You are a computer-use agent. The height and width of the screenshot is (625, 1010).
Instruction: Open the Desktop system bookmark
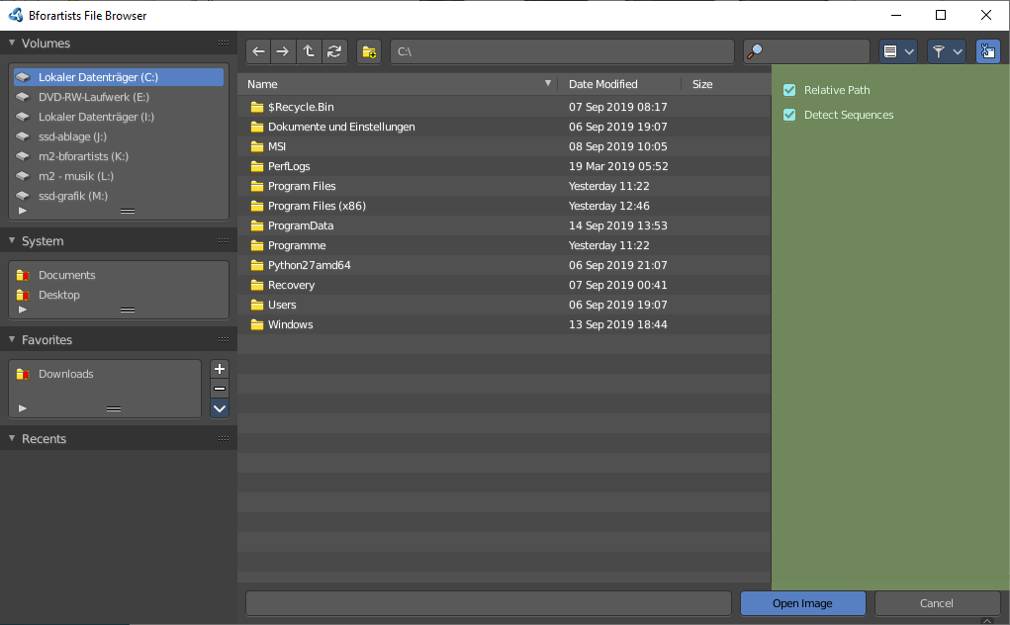click(119, 295)
